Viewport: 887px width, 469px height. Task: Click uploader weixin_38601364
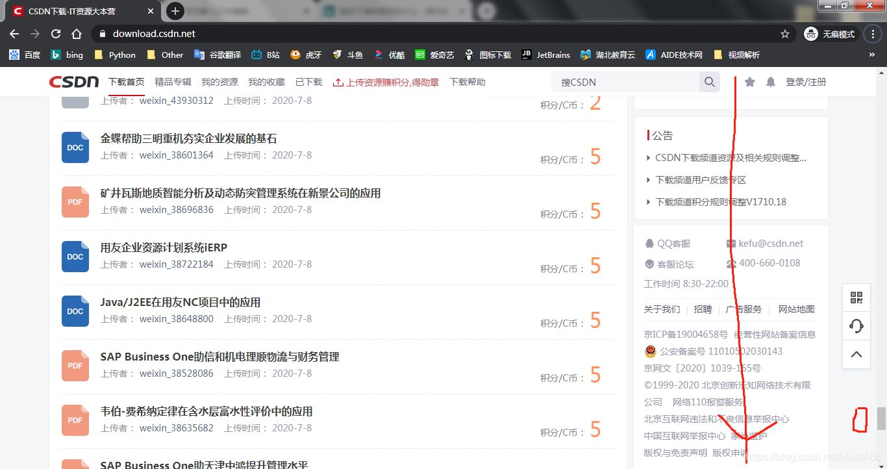pyautogui.click(x=176, y=155)
